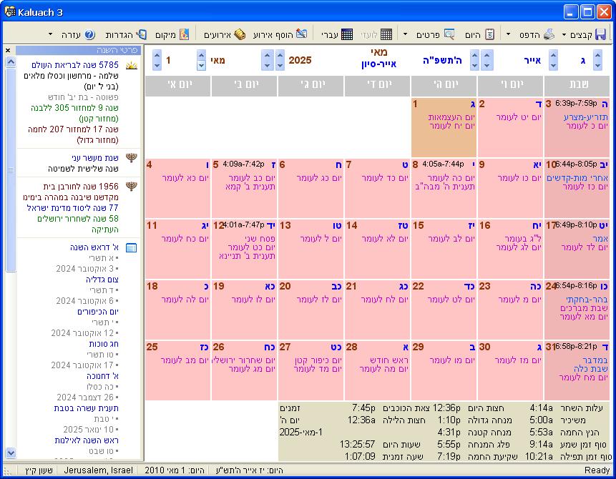616x479 pixels.
Task: Click the קבצים save disk icon
Action: pyautogui.click(x=601, y=34)
